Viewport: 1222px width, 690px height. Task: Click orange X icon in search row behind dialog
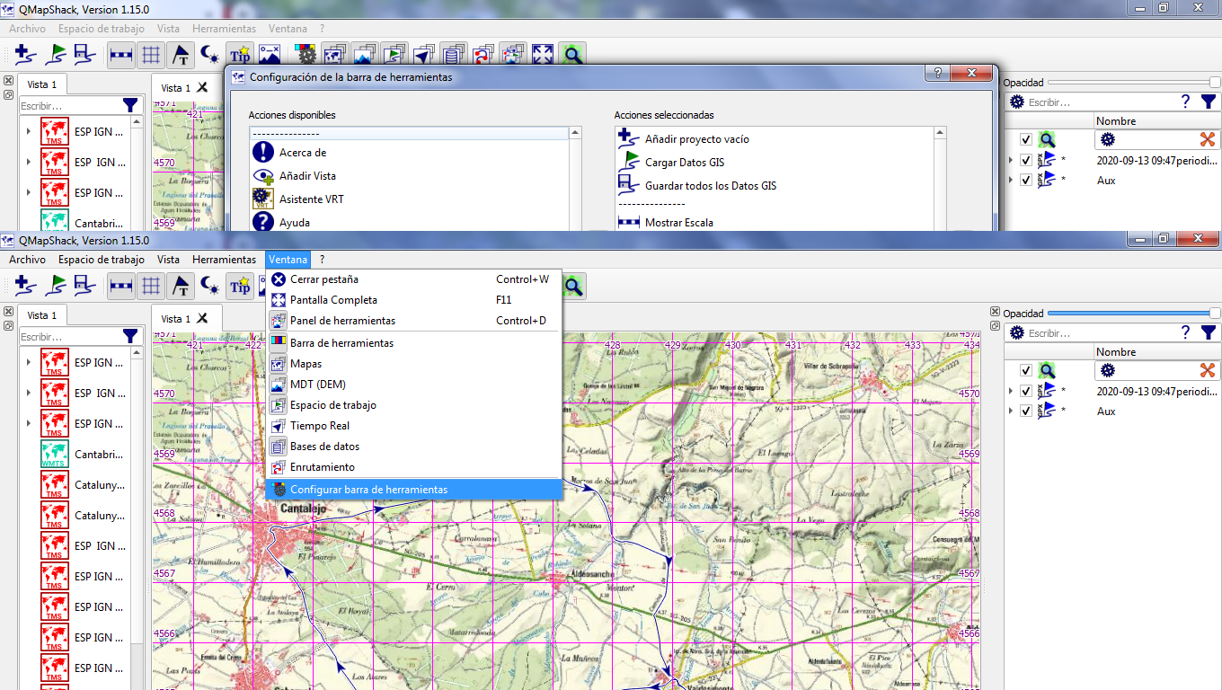(x=1207, y=139)
